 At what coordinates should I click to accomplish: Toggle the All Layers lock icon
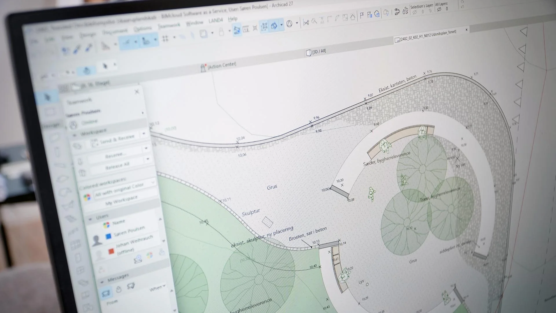coord(447,9)
